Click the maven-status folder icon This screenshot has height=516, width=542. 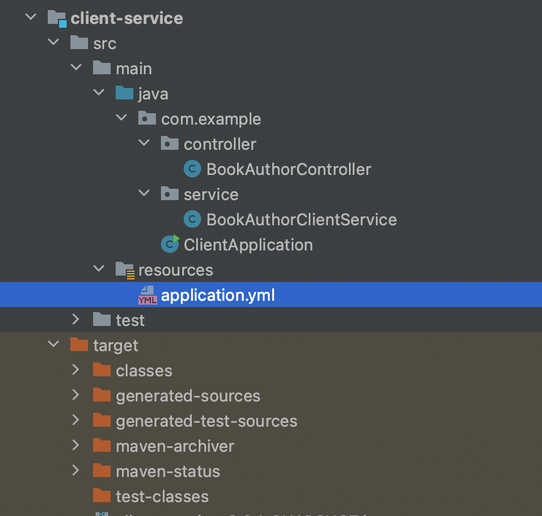point(102,471)
